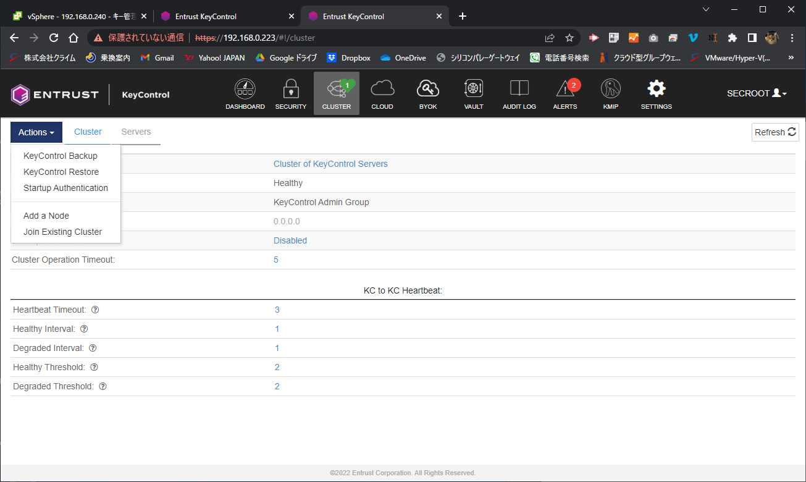
Task: Show Heartbeat Timeout help icon
Action: pyautogui.click(x=95, y=310)
